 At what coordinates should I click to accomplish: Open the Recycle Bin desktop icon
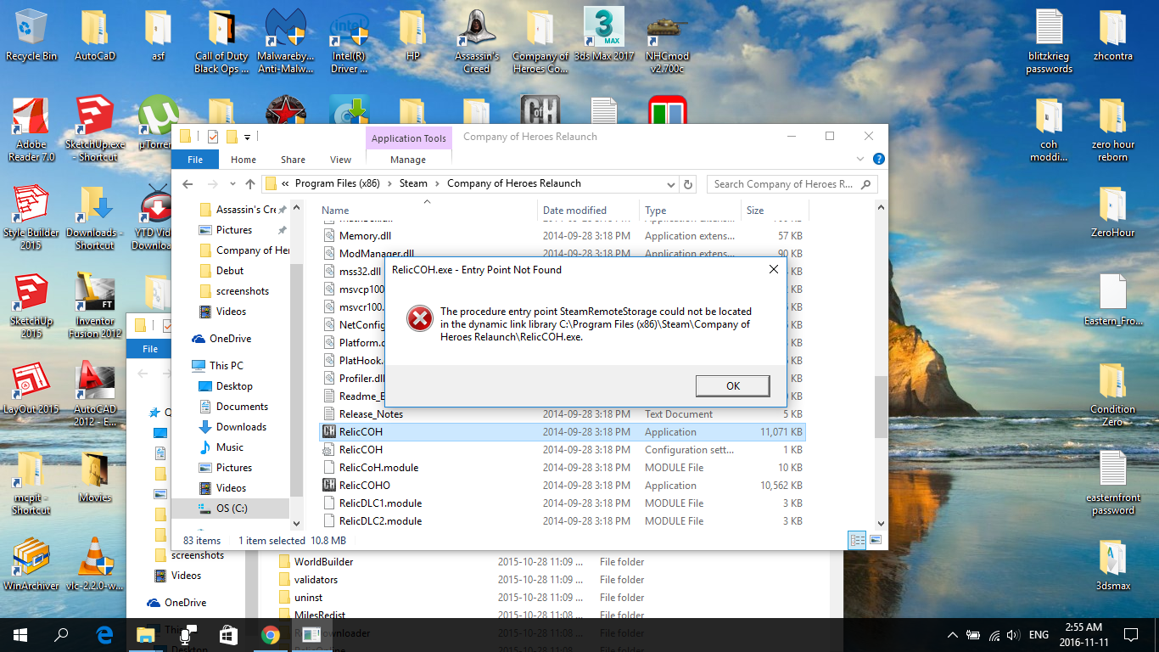click(x=31, y=35)
